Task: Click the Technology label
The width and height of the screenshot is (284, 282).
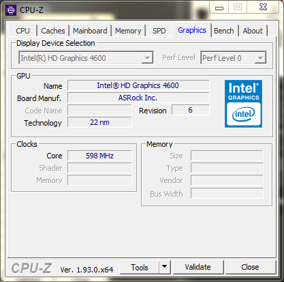Action: [x=43, y=123]
